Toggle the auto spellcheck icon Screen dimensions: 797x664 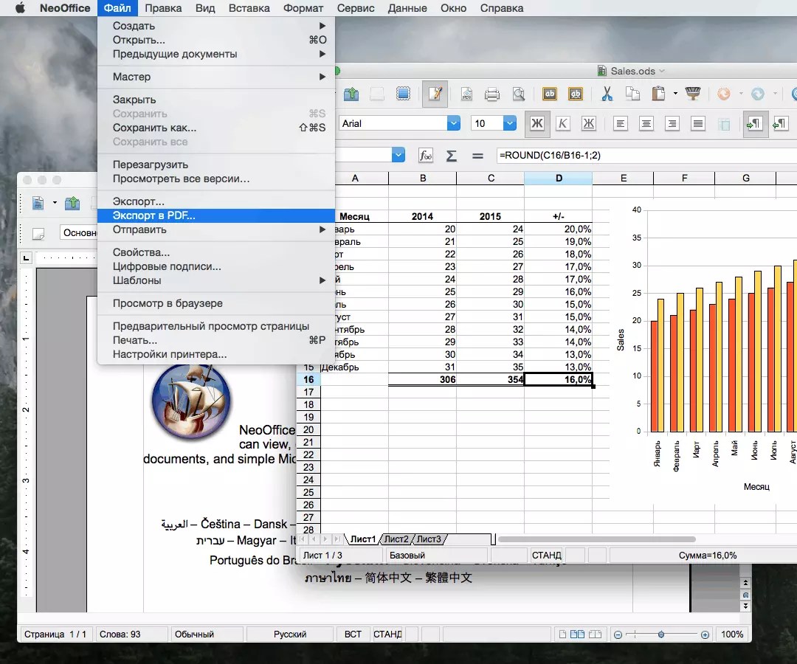(x=576, y=94)
